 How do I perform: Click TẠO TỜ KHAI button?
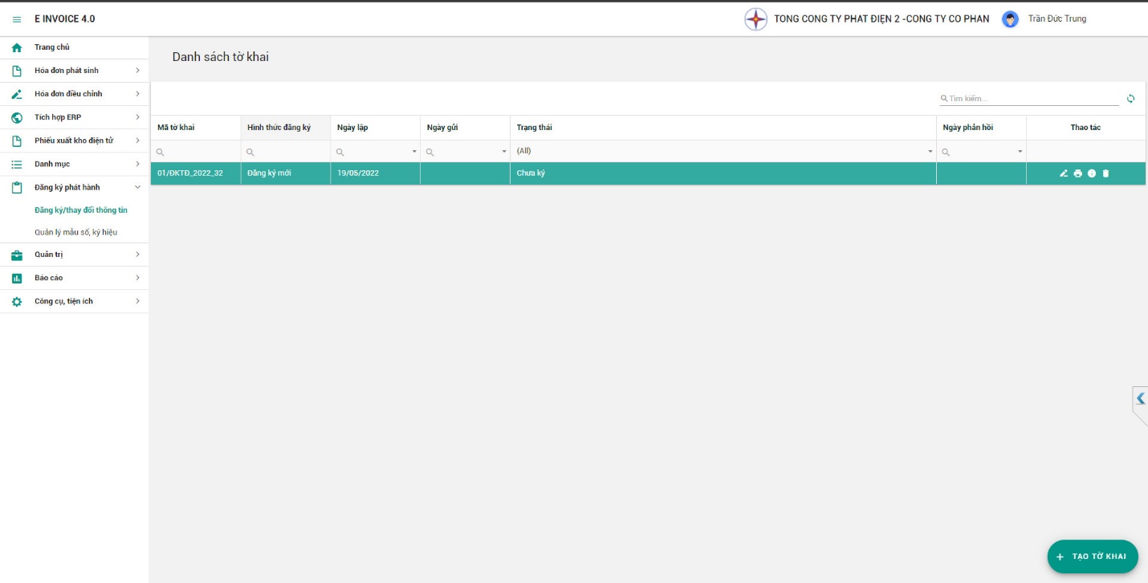click(1093, 556)
